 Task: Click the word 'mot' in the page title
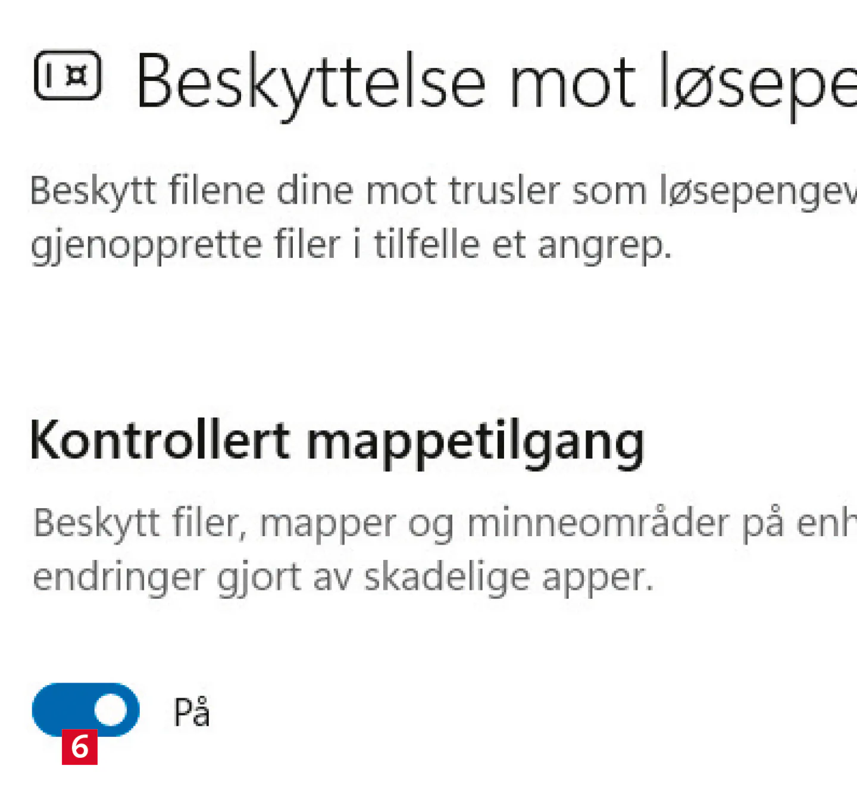(x=573, y=82)
